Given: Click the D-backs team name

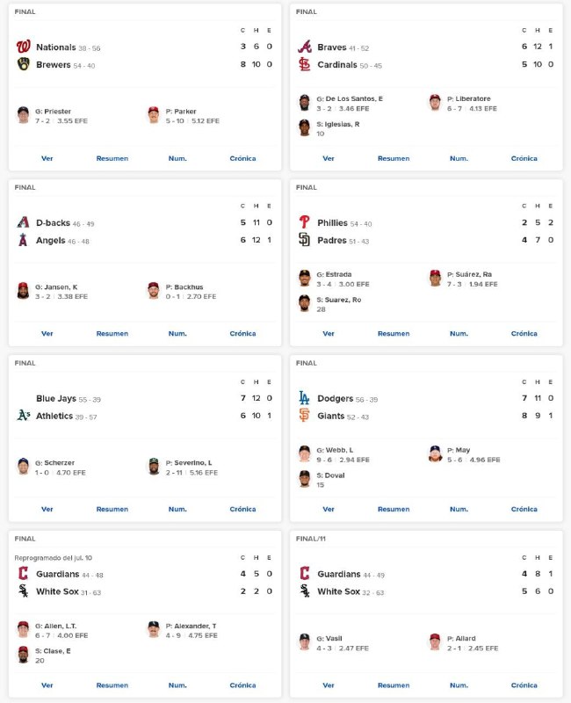Looking at the screenshot, I should 53,223.
